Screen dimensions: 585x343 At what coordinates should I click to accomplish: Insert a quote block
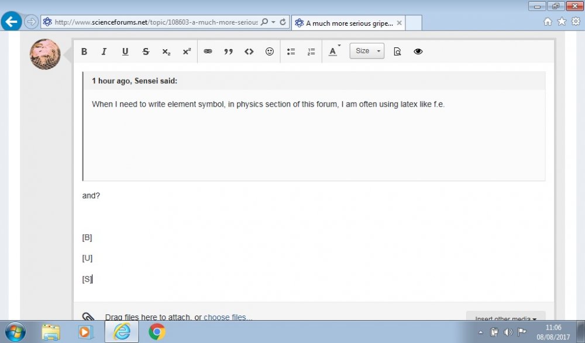228,52
